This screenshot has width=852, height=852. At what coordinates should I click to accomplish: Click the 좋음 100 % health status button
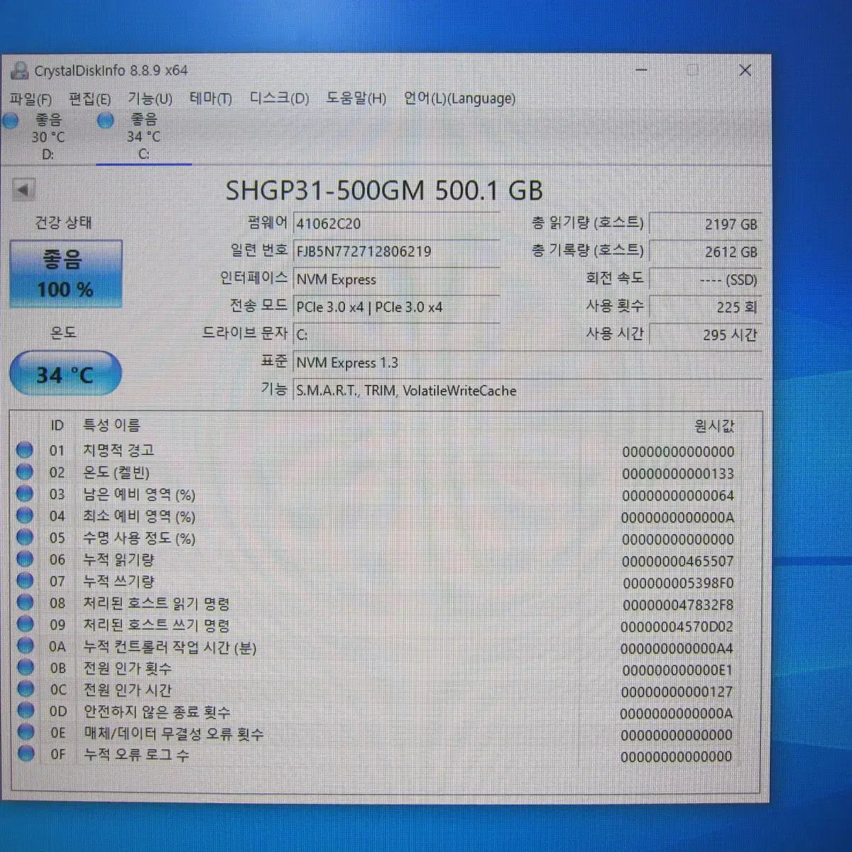(65, 274)
